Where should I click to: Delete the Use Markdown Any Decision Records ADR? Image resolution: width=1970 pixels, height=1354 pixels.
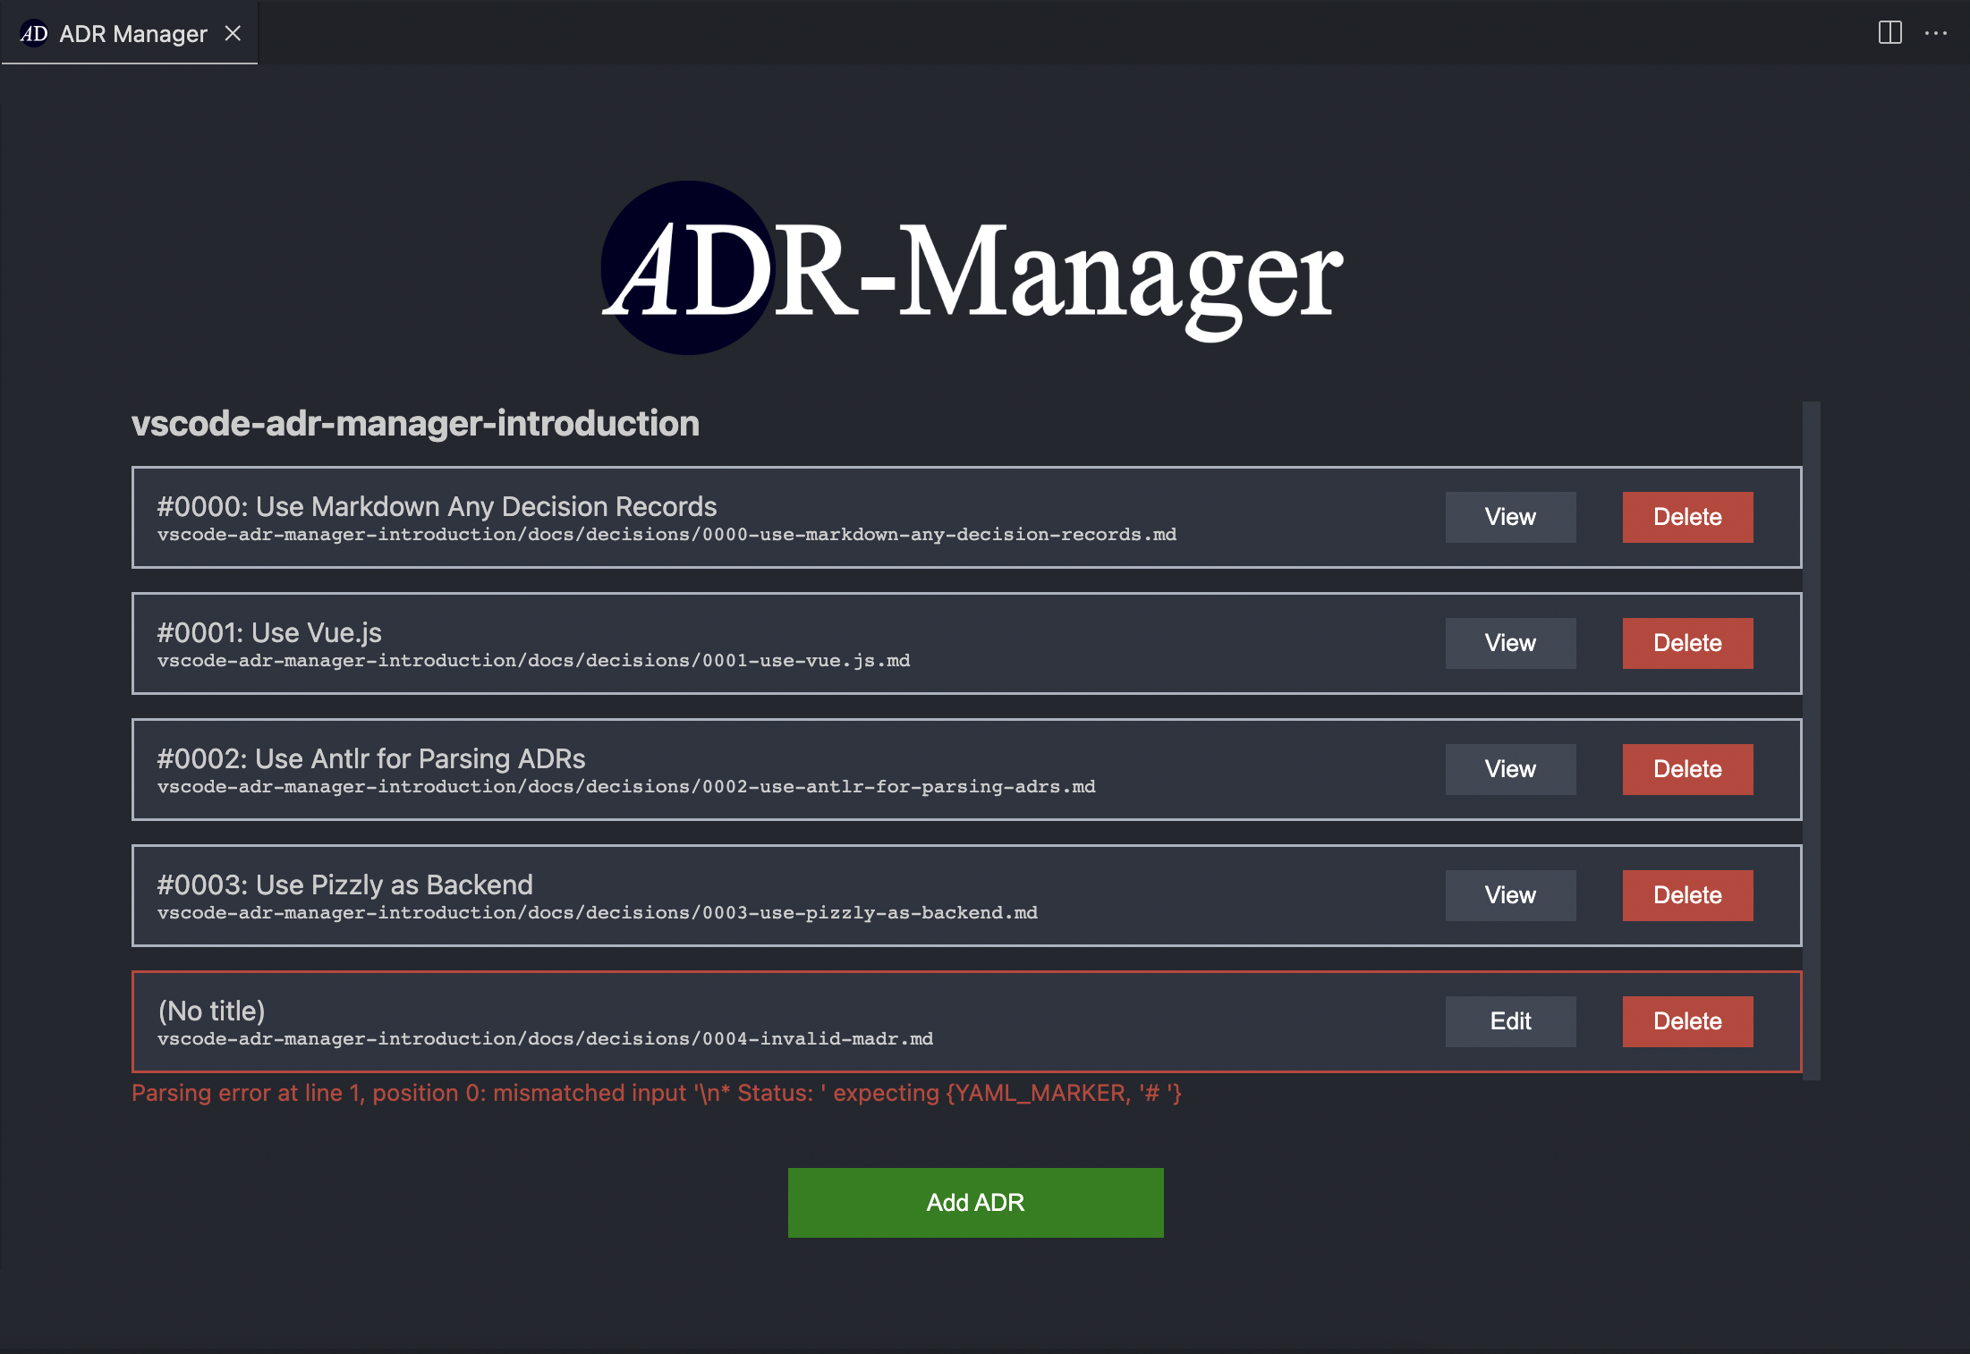1687,517
